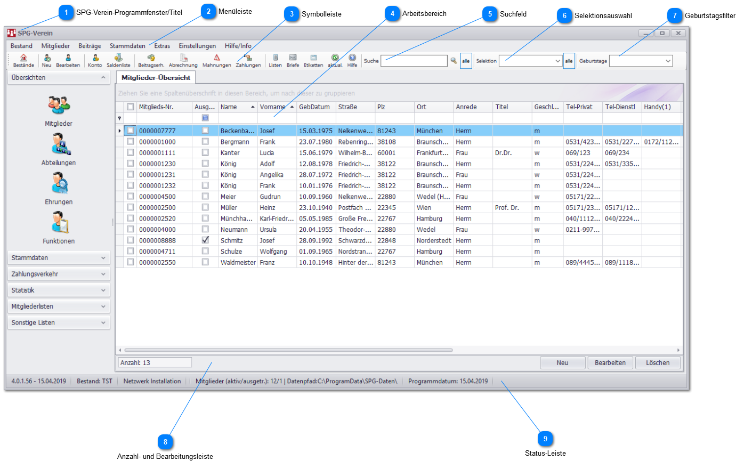Open the Etiketten toolbar icon
The image size is (744, 469).
[313, 60]
